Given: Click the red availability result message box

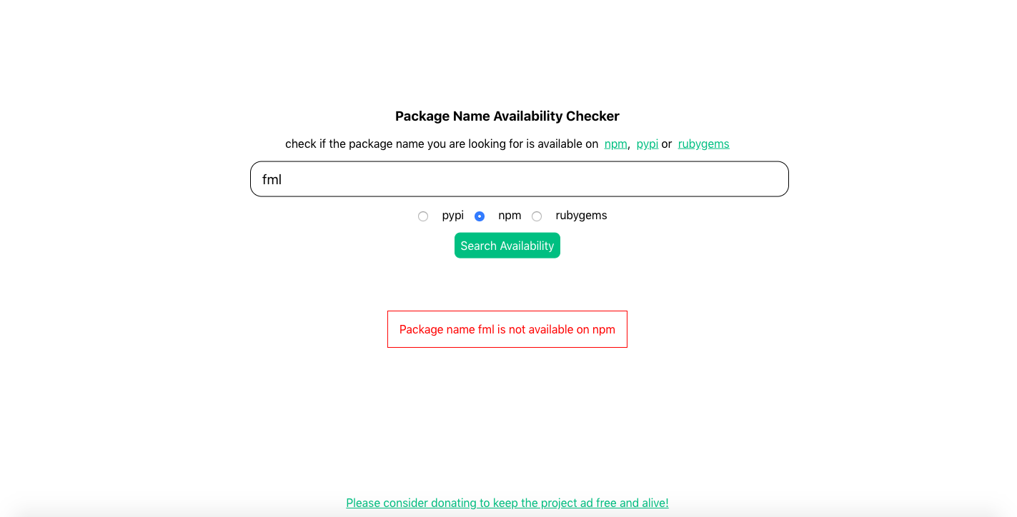Looking at the screenshot, I should (x=507, y=329).
